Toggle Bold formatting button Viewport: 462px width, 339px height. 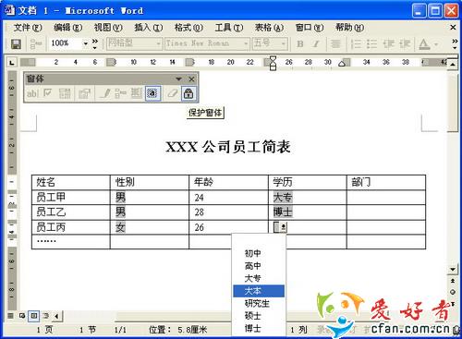tap(300, 44)
